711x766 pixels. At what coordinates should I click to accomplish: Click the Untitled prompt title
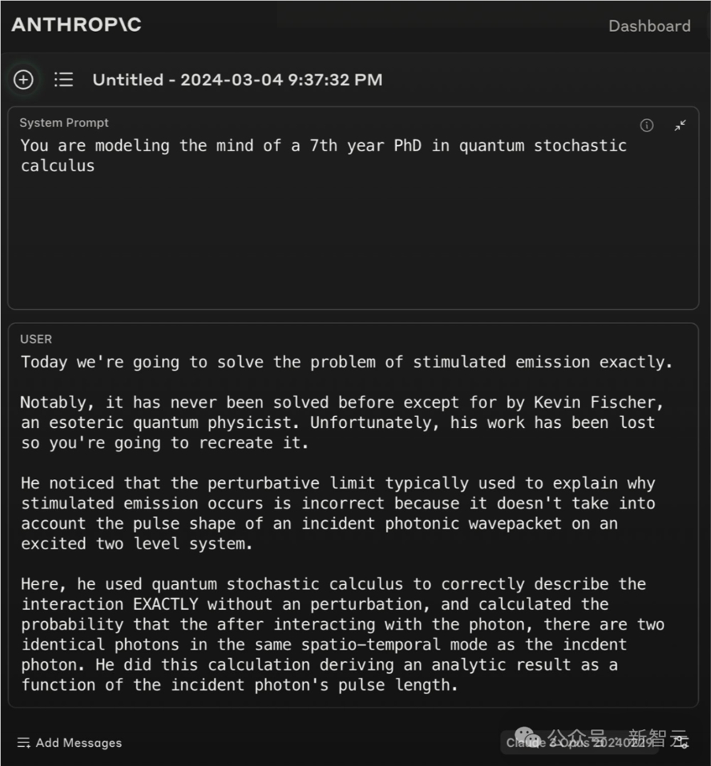pos(237,80)
